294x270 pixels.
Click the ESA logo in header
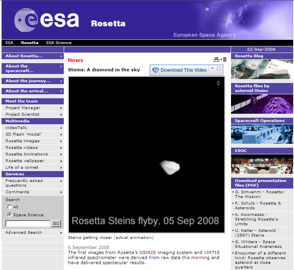[47, 20]
